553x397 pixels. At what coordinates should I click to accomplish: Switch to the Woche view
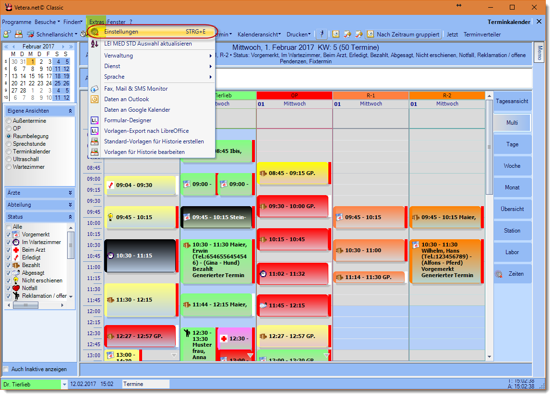coord(512,165)
